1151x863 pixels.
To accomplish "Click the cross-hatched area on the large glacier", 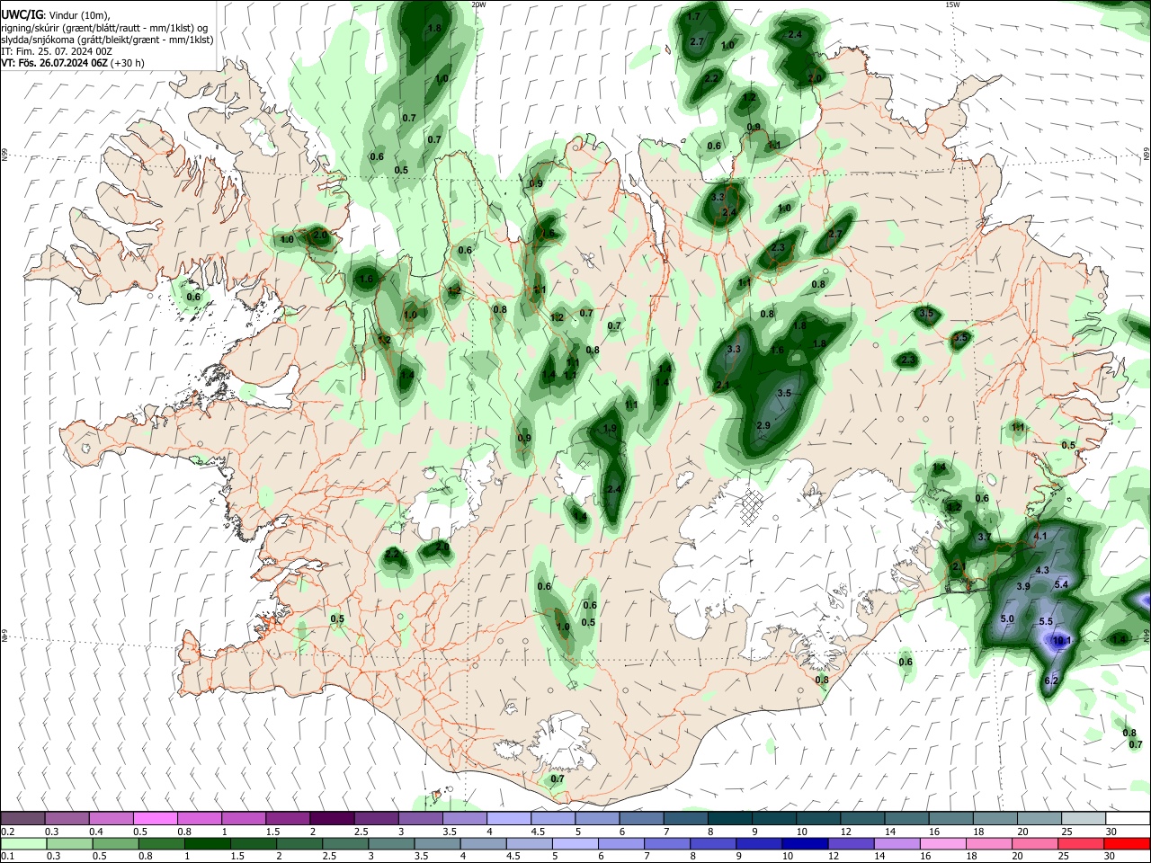I will coord(751,508).
